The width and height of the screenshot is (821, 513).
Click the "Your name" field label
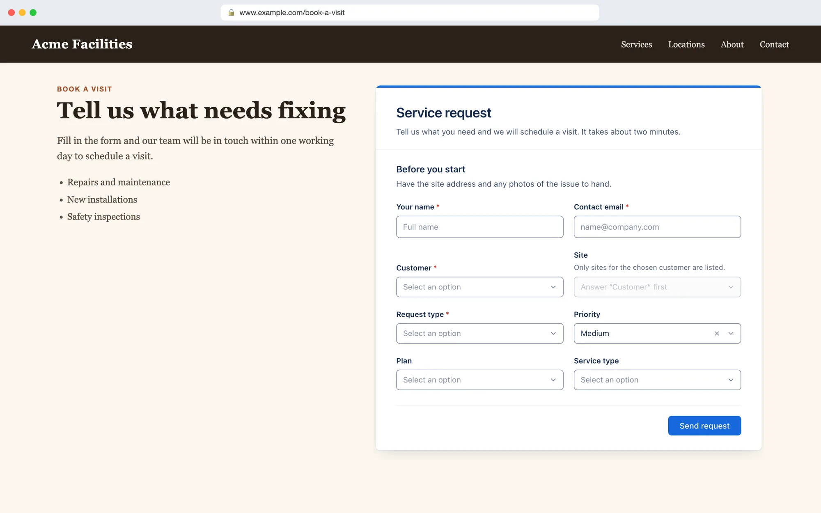(415, 207)
